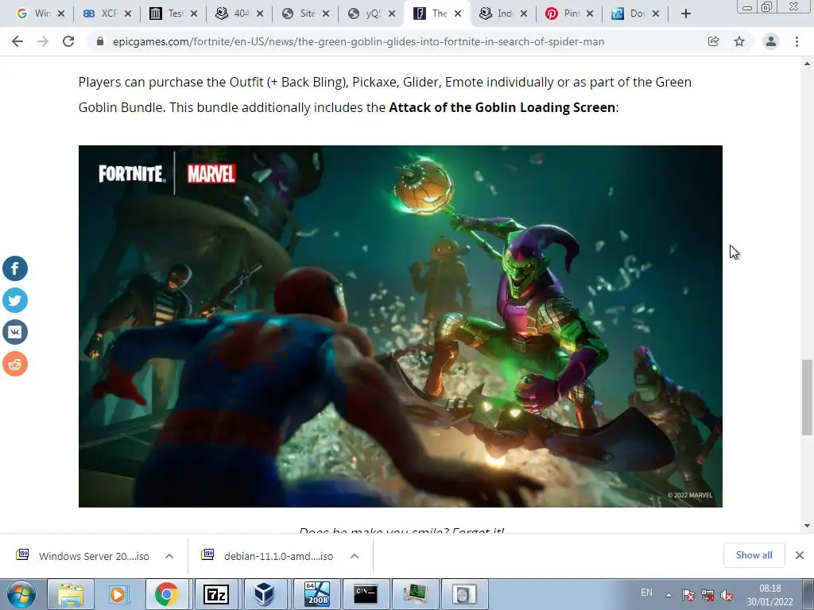
Task: Share article on Twitter
Action: click(x=15, y=300)
